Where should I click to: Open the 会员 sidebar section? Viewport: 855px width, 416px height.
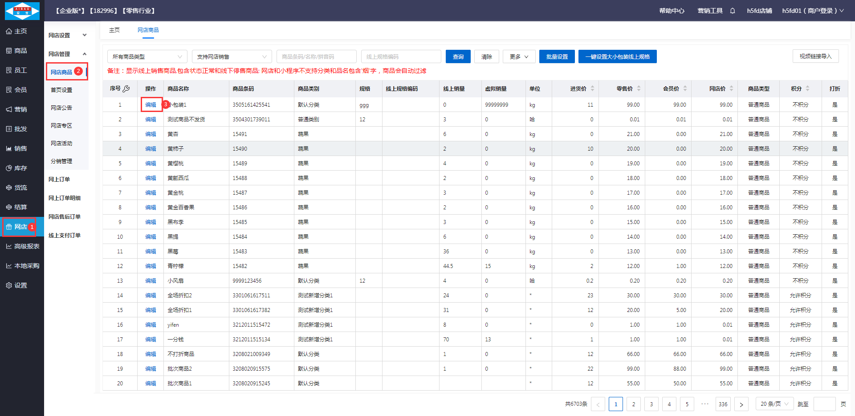pos(20,90)
